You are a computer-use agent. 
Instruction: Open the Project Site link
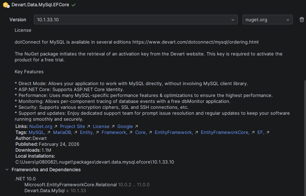pyautogui.click(x=72, y=127)
